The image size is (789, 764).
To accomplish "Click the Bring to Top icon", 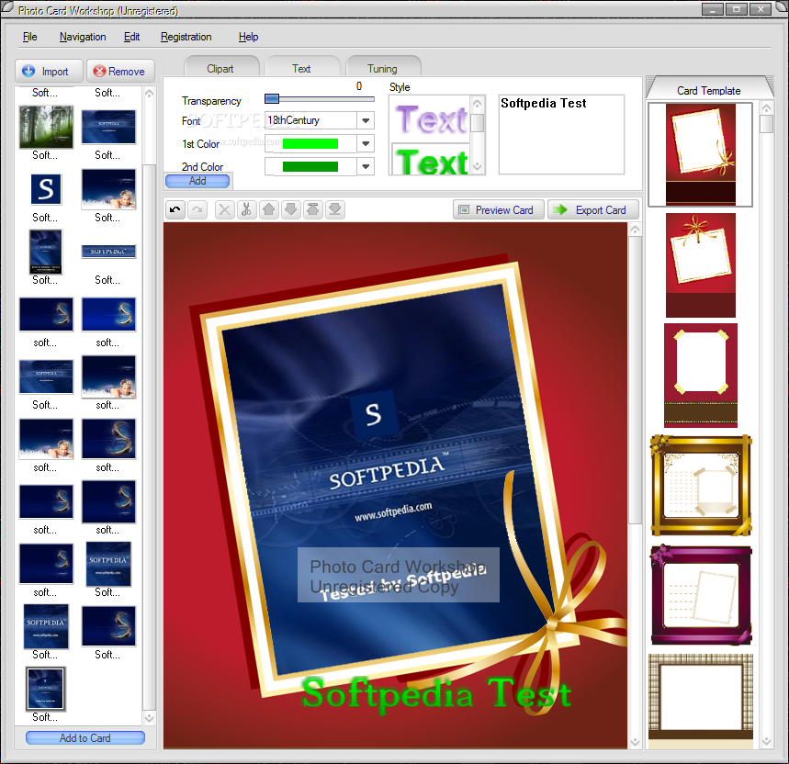I will pos(313,209).
